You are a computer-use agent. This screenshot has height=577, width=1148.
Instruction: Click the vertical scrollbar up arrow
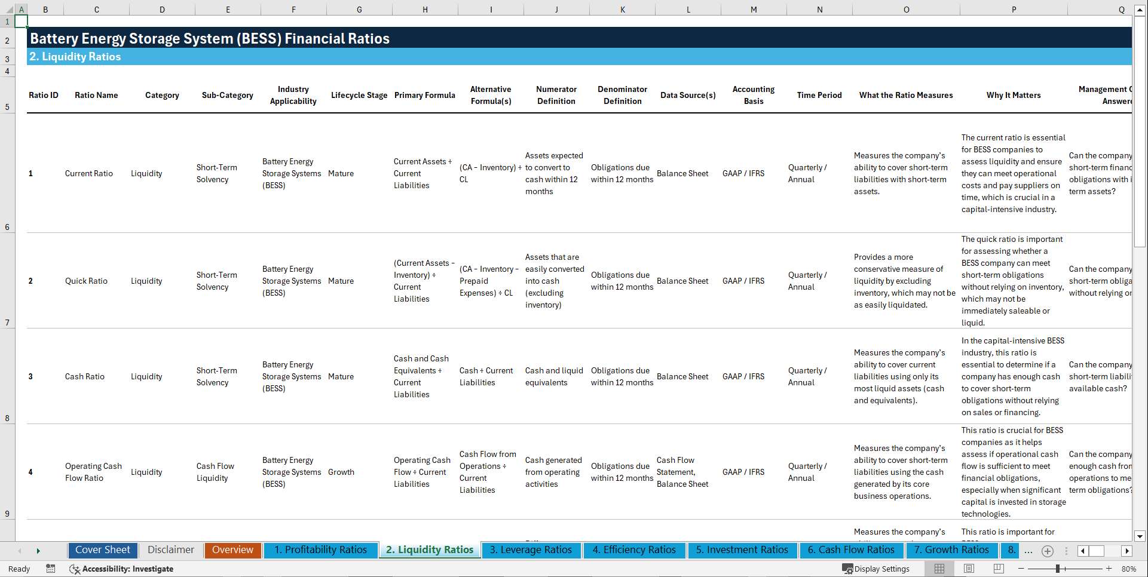pos(1140,10)
